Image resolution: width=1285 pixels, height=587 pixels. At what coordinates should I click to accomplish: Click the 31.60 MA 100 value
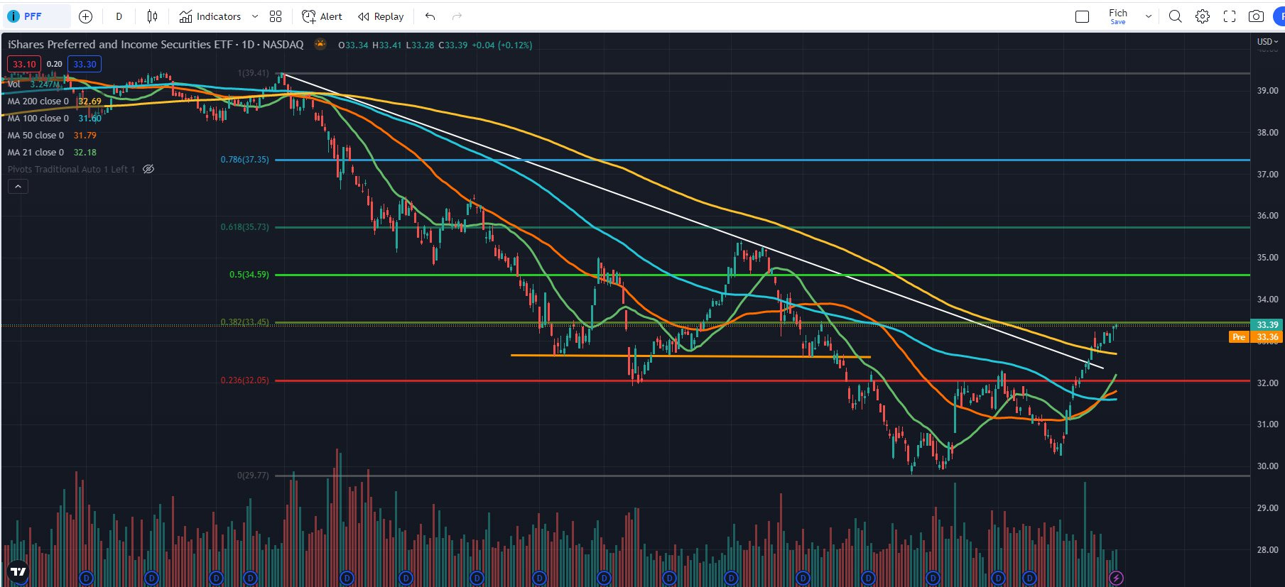click(x=90, y=119)
